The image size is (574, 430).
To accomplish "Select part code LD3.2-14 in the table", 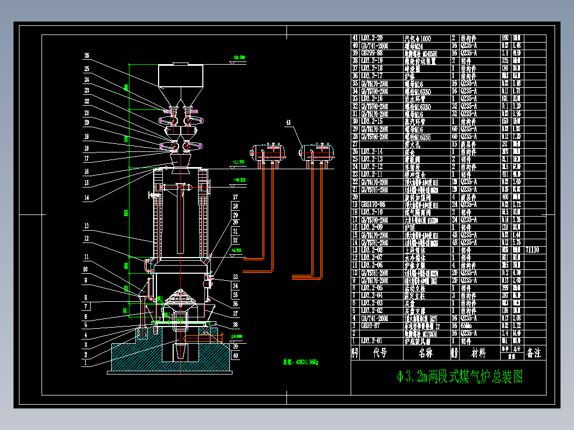I will pyautogui.click(x=372, y=151).
